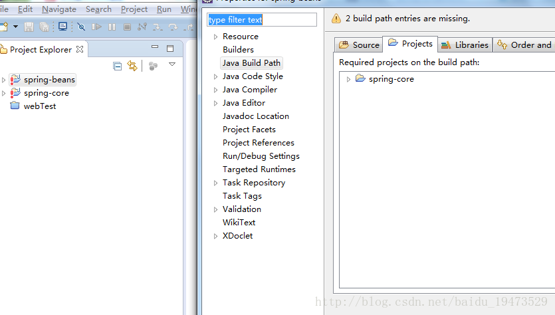Screen dimensions: 555x315
Task: Open the Edit menu
Action: [25, 9]
